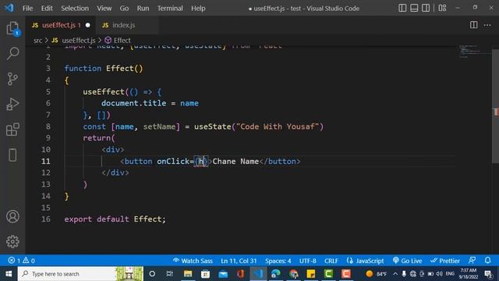Click the useEffect.js breadcrumb

(79, 41)
